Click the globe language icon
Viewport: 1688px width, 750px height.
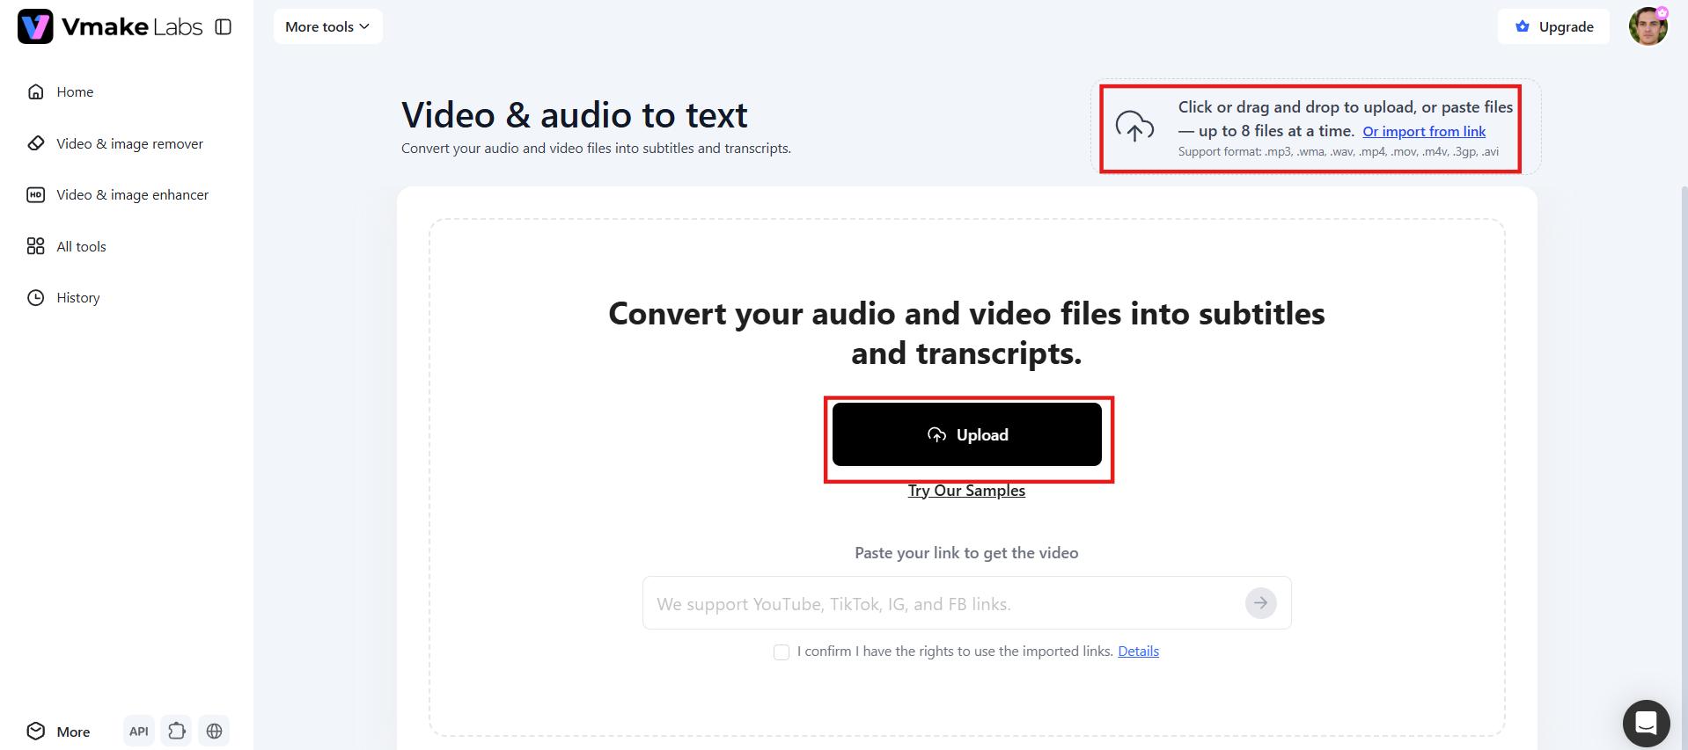click(x=214, y=732)
